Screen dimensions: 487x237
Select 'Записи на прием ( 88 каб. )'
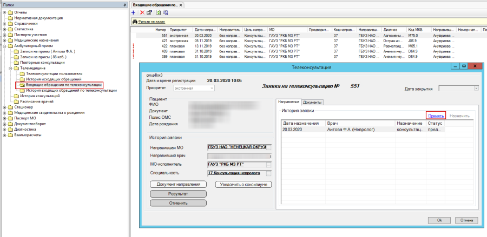click(43, 57)
